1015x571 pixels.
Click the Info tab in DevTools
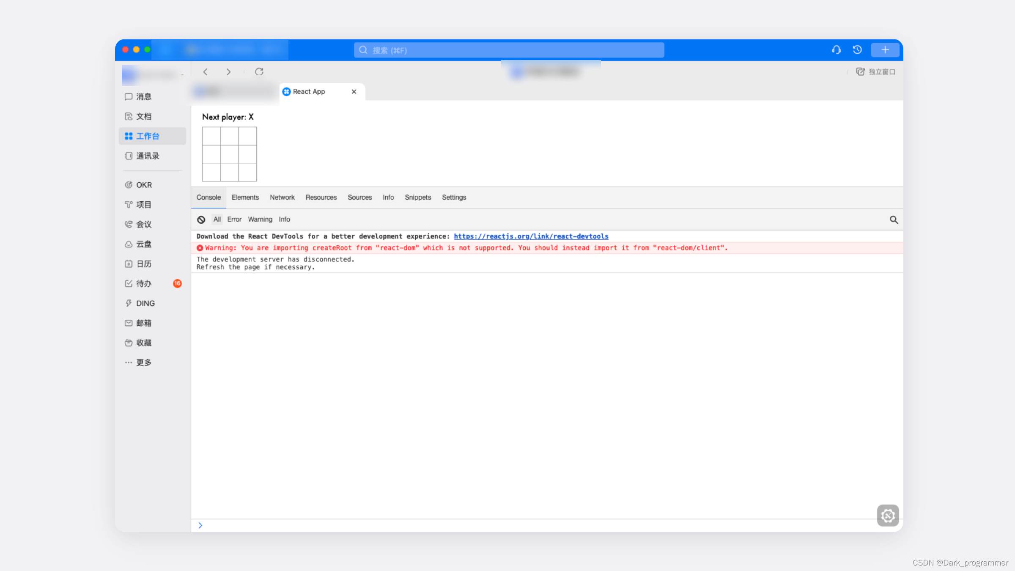(388, 197)
